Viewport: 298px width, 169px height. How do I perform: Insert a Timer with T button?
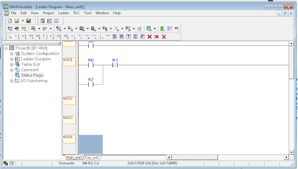(129, 37)
